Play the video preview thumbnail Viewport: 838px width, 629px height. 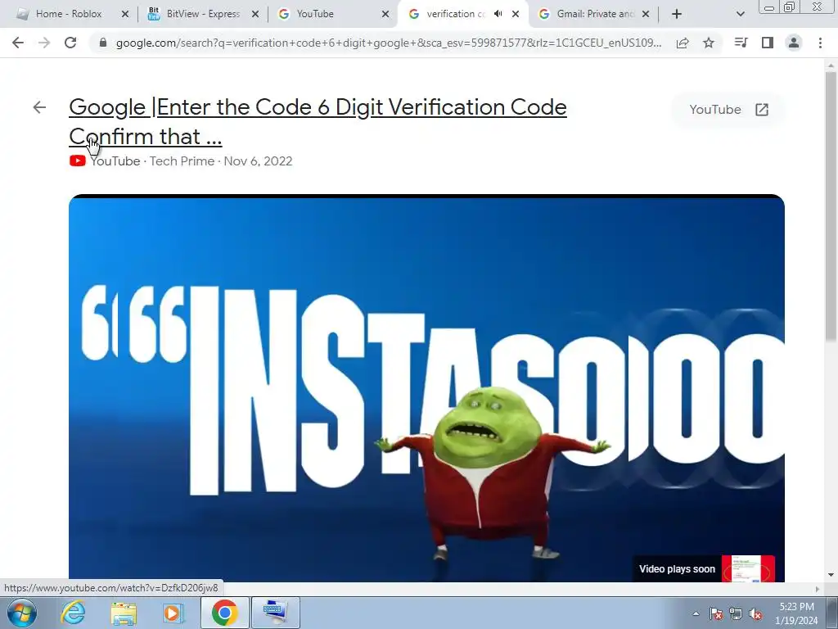pos(426,388)
